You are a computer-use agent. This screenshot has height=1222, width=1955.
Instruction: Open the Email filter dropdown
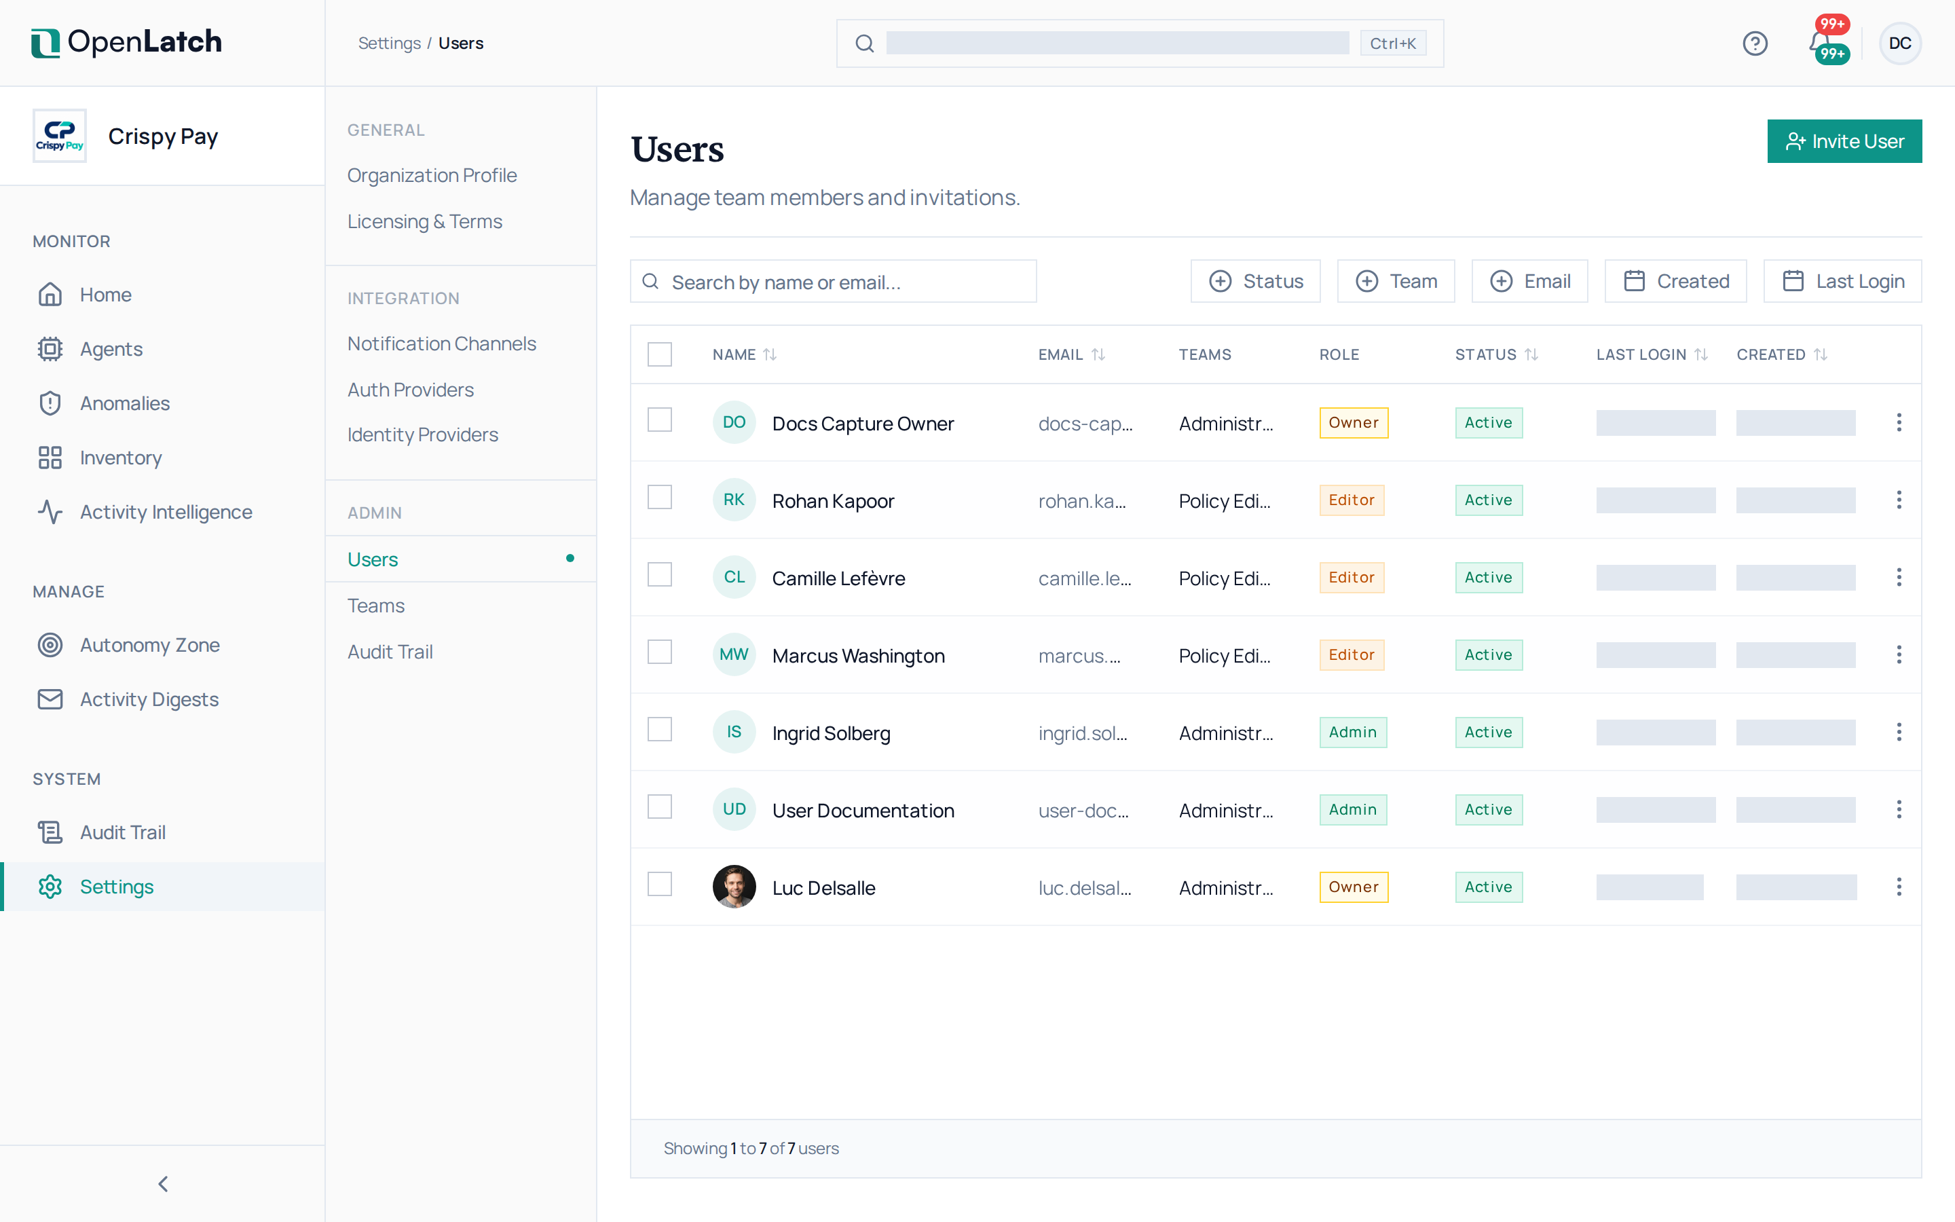pyautogui.click(x=1529, y=280)
